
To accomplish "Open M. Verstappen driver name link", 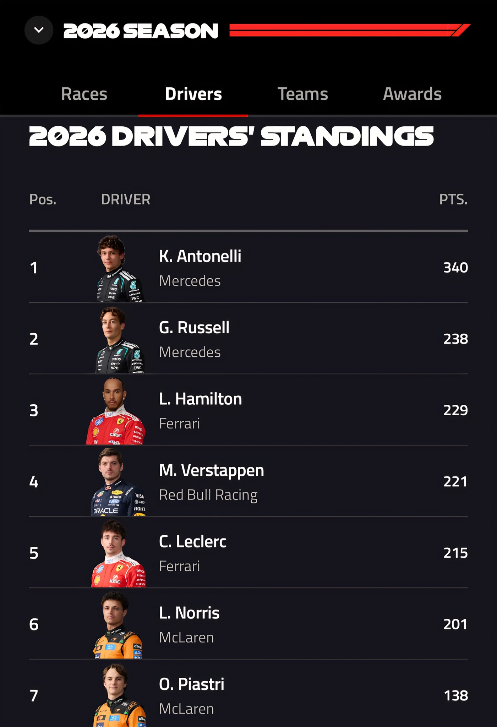I will coord(211,470).
